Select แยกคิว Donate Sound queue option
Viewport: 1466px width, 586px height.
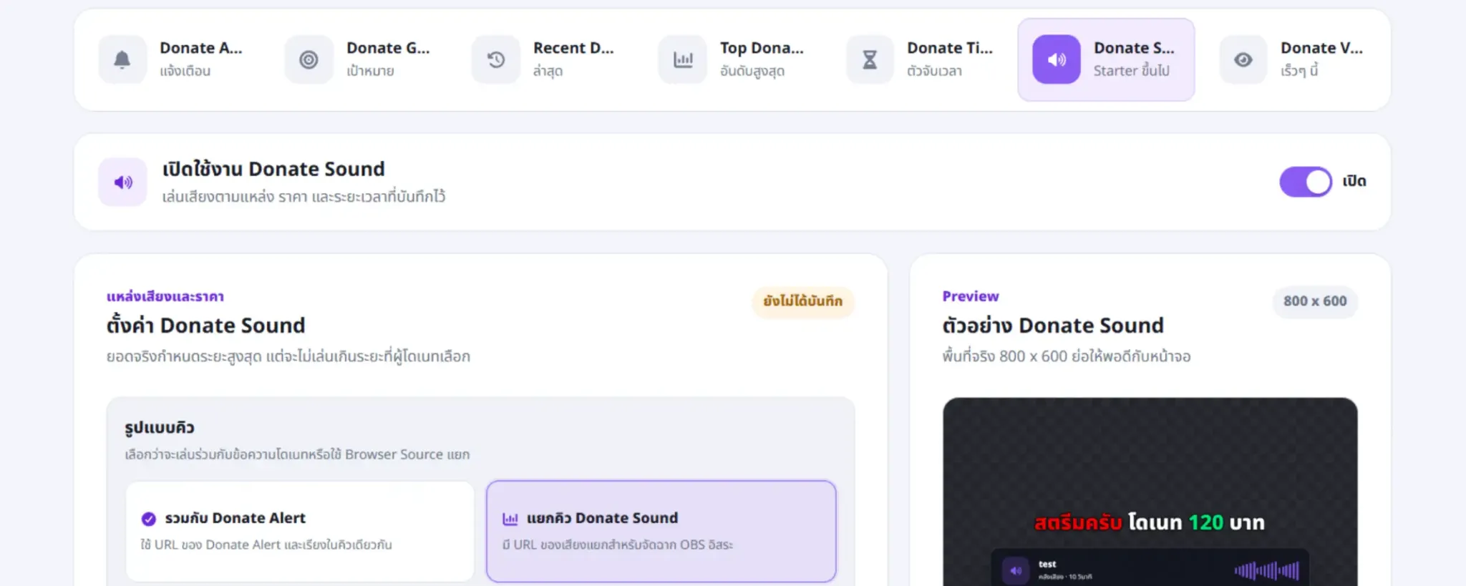point(661,531)
